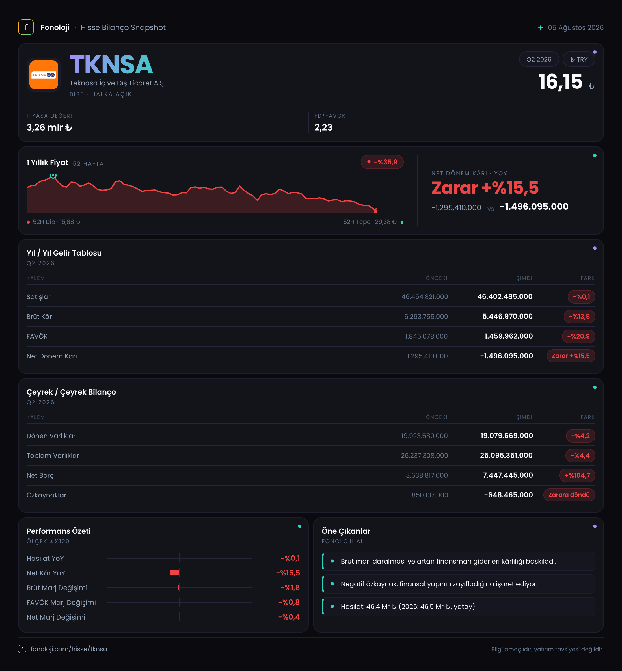Click the Net Kâr YoY red performance bar

174,573
